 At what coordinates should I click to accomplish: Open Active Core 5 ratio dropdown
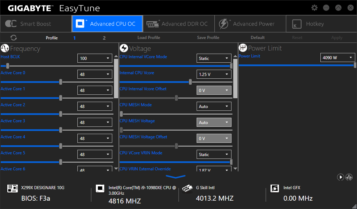[95, 154]
